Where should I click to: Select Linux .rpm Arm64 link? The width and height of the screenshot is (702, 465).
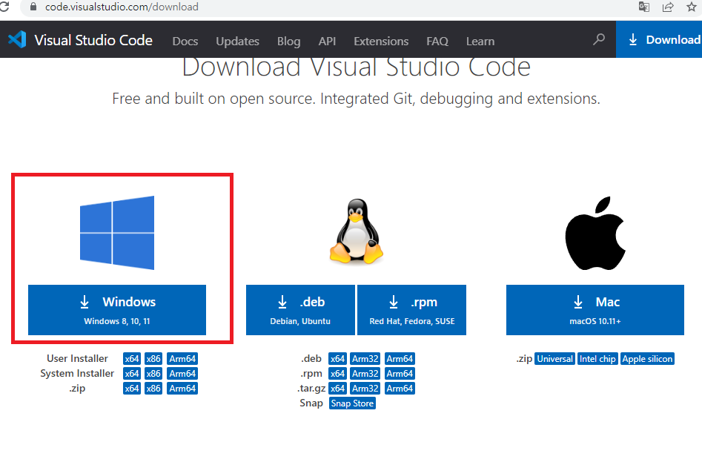tap(400, 374)
